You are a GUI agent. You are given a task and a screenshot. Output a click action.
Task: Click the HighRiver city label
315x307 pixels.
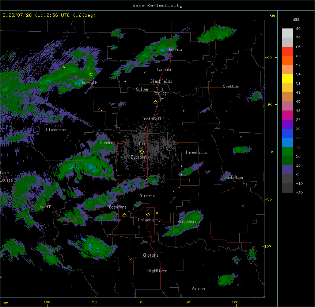coord(157,271)
